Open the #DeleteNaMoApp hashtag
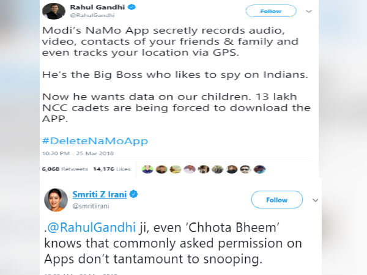 tap(95, 141)
